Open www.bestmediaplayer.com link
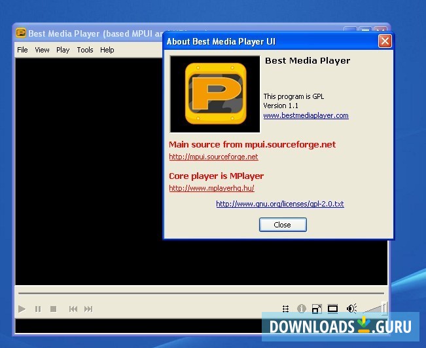426x348 pixels. pyautogui.click(x=306, y=115)
